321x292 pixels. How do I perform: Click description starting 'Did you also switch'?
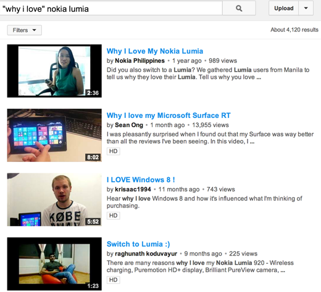208,73
